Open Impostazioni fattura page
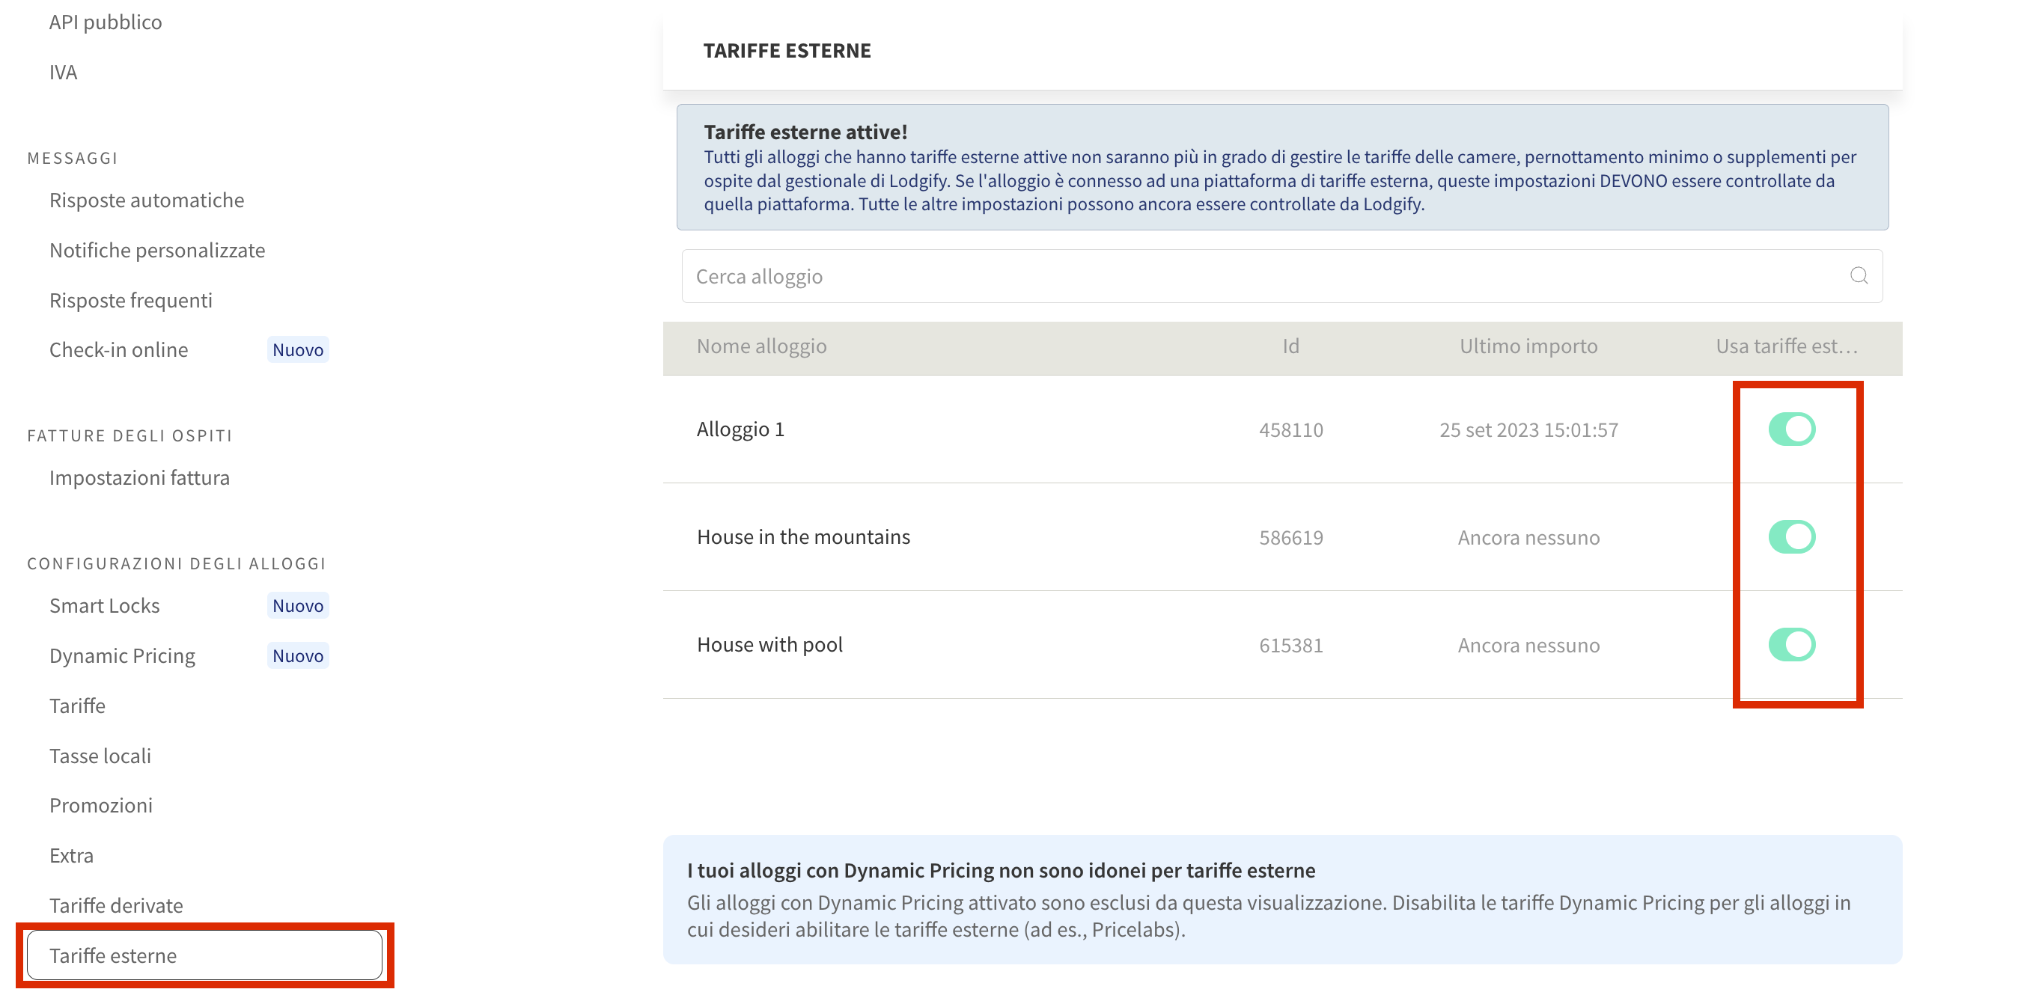Viewport: 2018px width, 1007px height. pos(139,477)
